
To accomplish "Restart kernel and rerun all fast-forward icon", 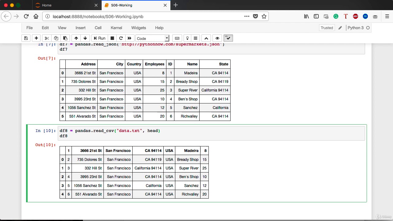I will [130, 38].
